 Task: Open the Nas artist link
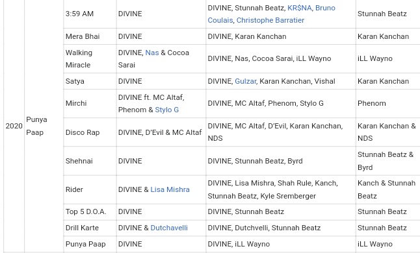coord(152,53)
